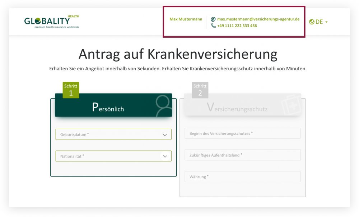Open the max.mustermann email address link

258,19
